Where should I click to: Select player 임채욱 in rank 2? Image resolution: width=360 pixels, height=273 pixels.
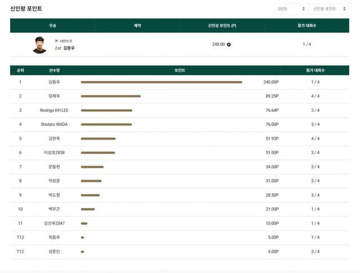(x=54, y=96)
